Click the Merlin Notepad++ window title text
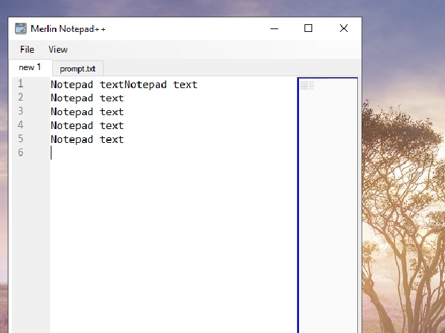The width and height of the screenshot is (445, 333). tap(68, 29)
